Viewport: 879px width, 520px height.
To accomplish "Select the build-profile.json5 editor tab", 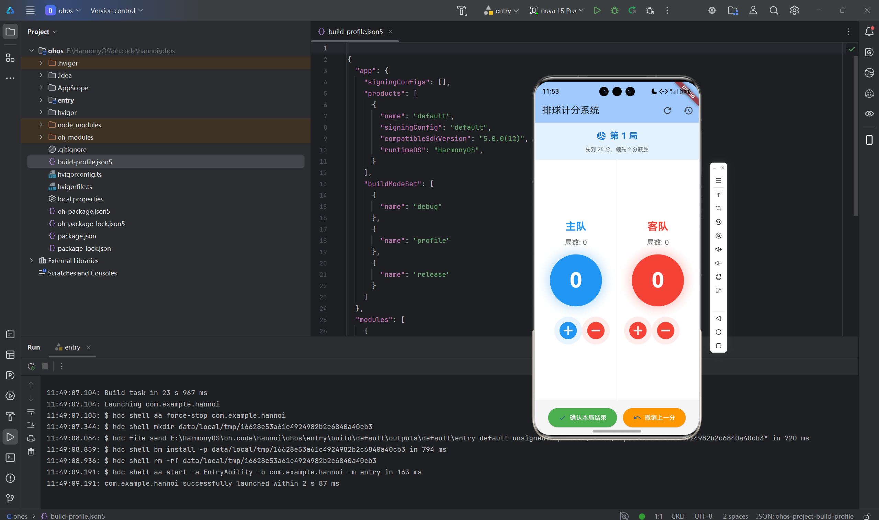I will (355, 32).
